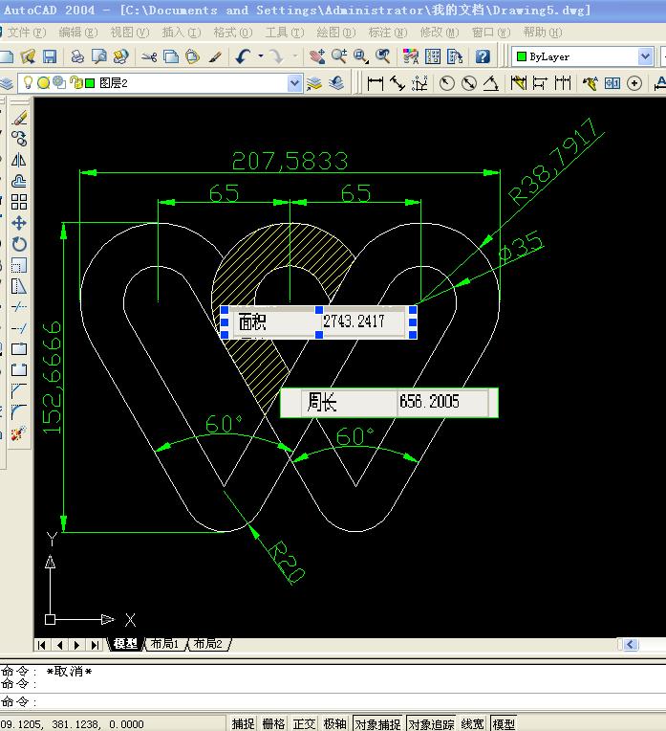Select the Move tool in the Modify toolbar
This screenshot has width=666, height=731.
point(18,223)
